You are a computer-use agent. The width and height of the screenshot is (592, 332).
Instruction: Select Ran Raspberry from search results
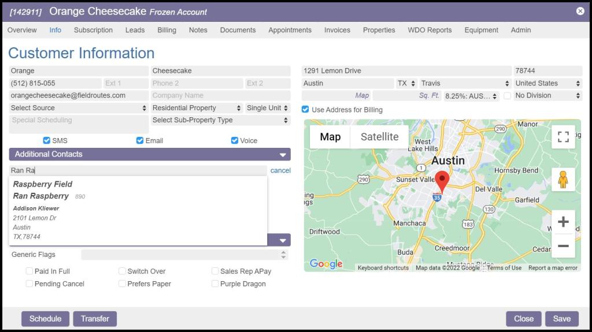41,196
